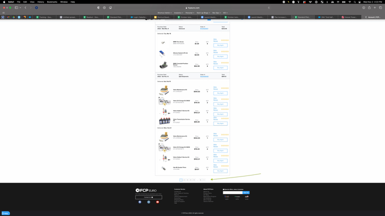The height and width of the screenshot is (216, 385).
Task: Expand the Shortcut Admin favorites folder
Action: 164,13
